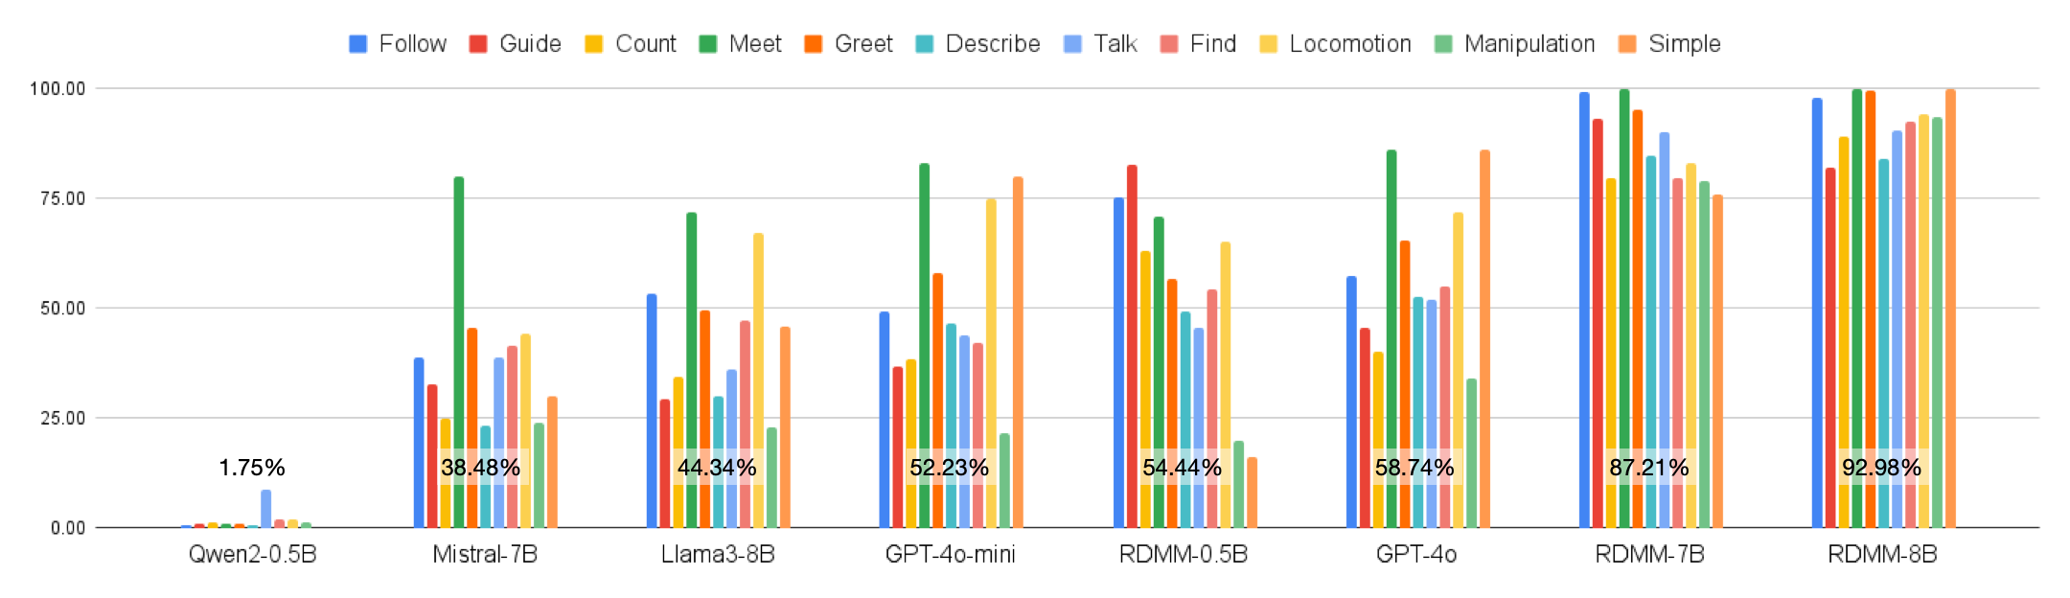Image resolution: width=2070 pixels, height=598 pixels.
Task: Click the blue Follow bar for RDMM-7B
Action: pos(1584,310)
